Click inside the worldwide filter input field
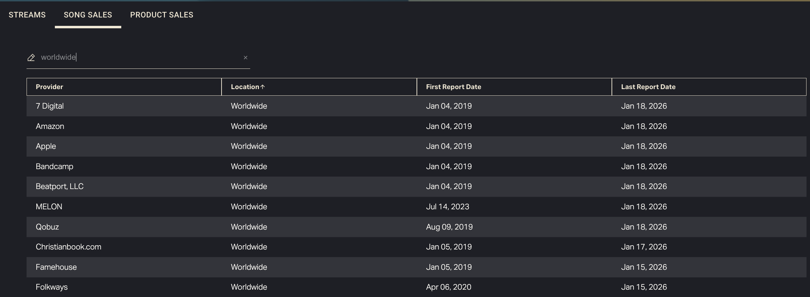Image resolution: width=810 pixels, height=297 pixels. [x=140, y=57]
